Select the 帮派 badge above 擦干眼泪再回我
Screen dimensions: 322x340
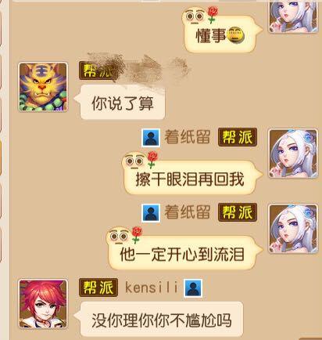[x=238, y=137]
